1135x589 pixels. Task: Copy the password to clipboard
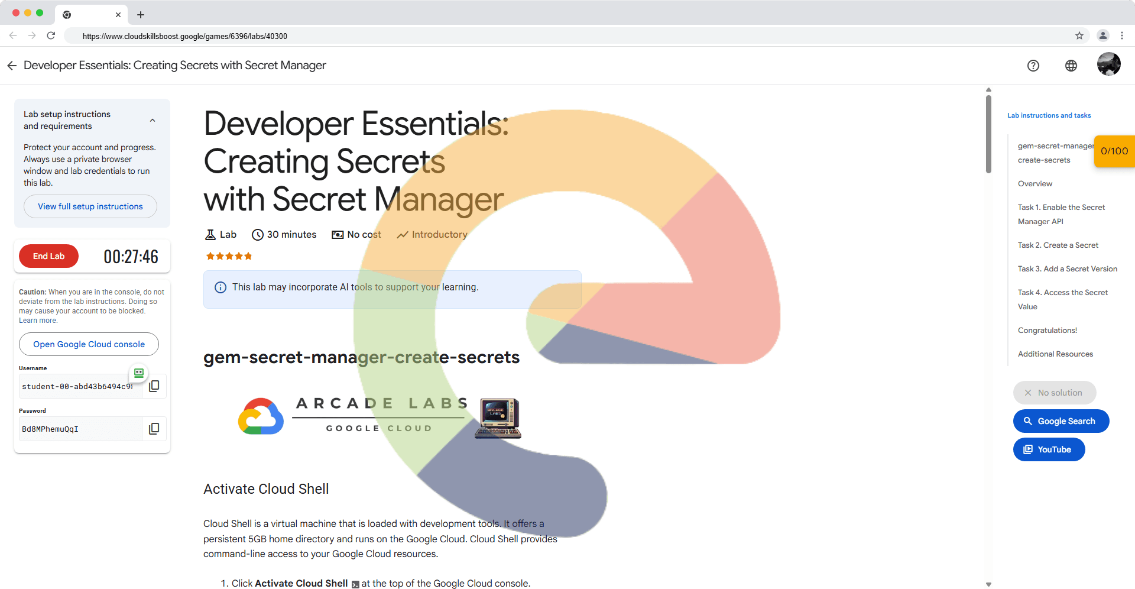pyautogui.click(x=154, y=429)
